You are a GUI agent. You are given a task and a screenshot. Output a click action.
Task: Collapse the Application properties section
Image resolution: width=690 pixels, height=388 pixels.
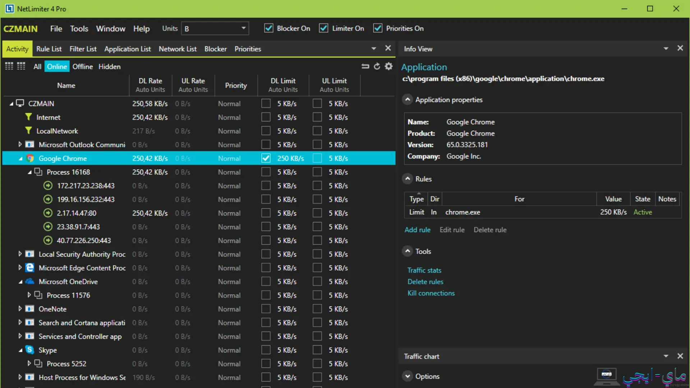(408, 100)
